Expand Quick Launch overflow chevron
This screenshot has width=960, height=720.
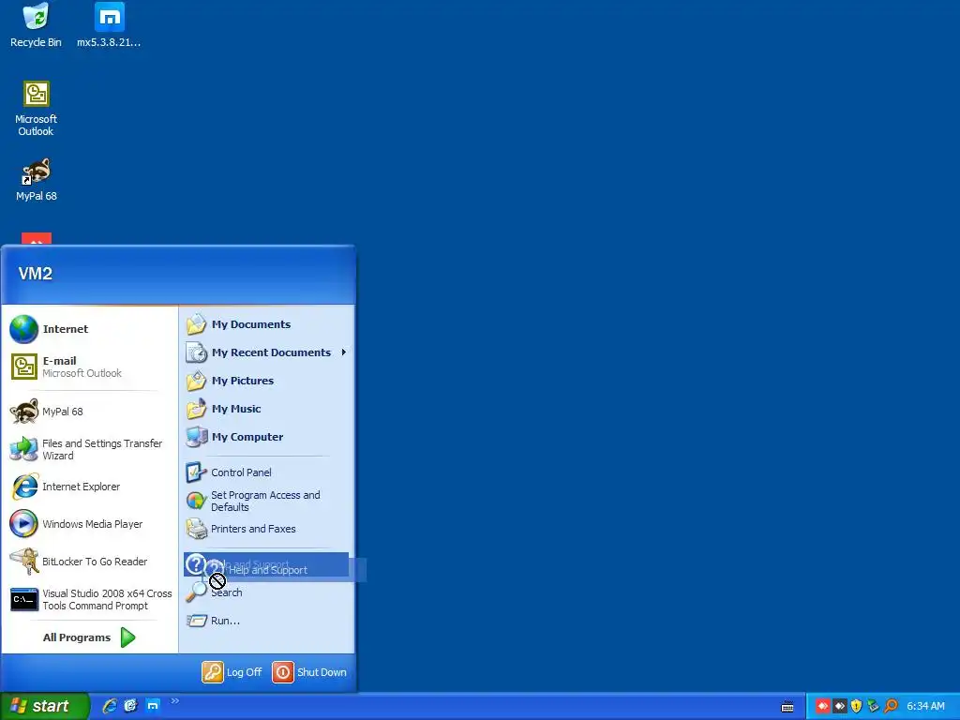[x=175, y=701]
